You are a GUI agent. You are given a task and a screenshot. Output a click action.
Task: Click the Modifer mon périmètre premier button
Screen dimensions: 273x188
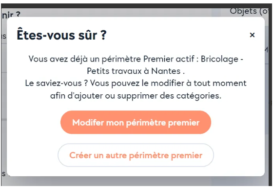[136, 122]
